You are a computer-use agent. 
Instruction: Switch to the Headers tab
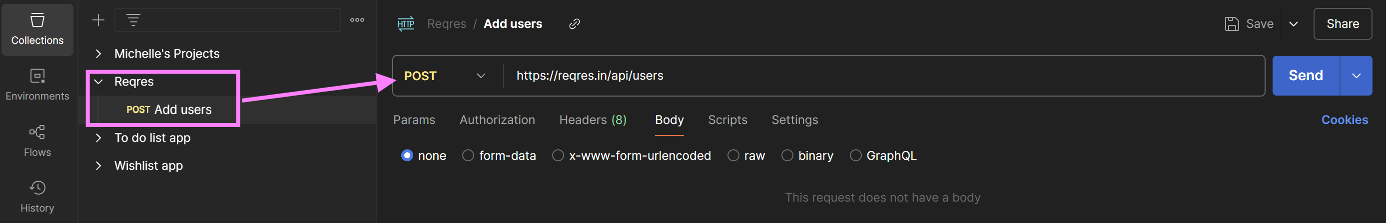(x=593, y=120)
